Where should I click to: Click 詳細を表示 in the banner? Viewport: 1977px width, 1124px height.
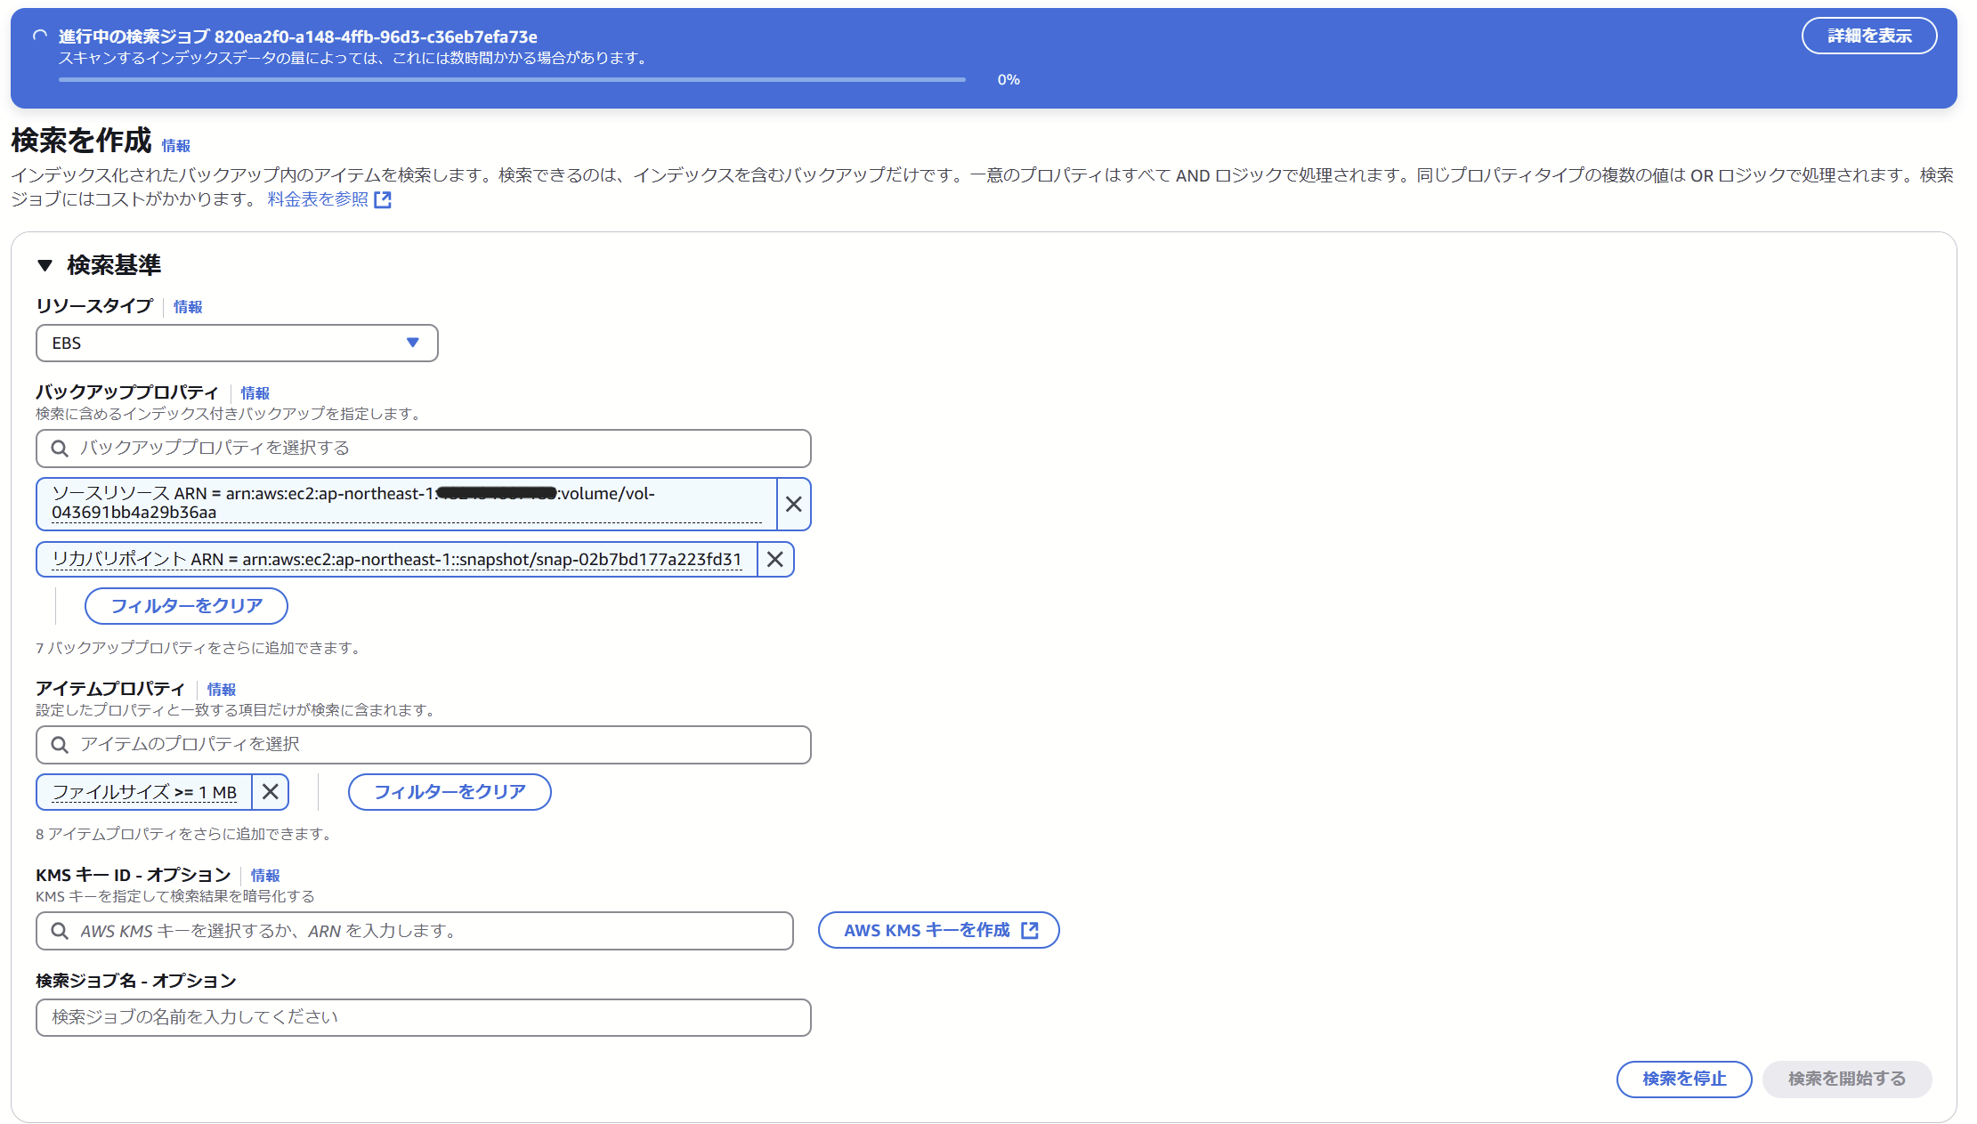[1868, 36]
